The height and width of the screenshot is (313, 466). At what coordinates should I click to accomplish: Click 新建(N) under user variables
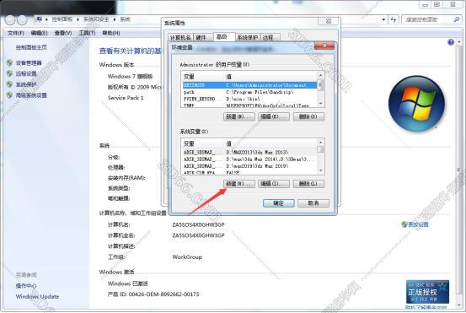point(238,116)
